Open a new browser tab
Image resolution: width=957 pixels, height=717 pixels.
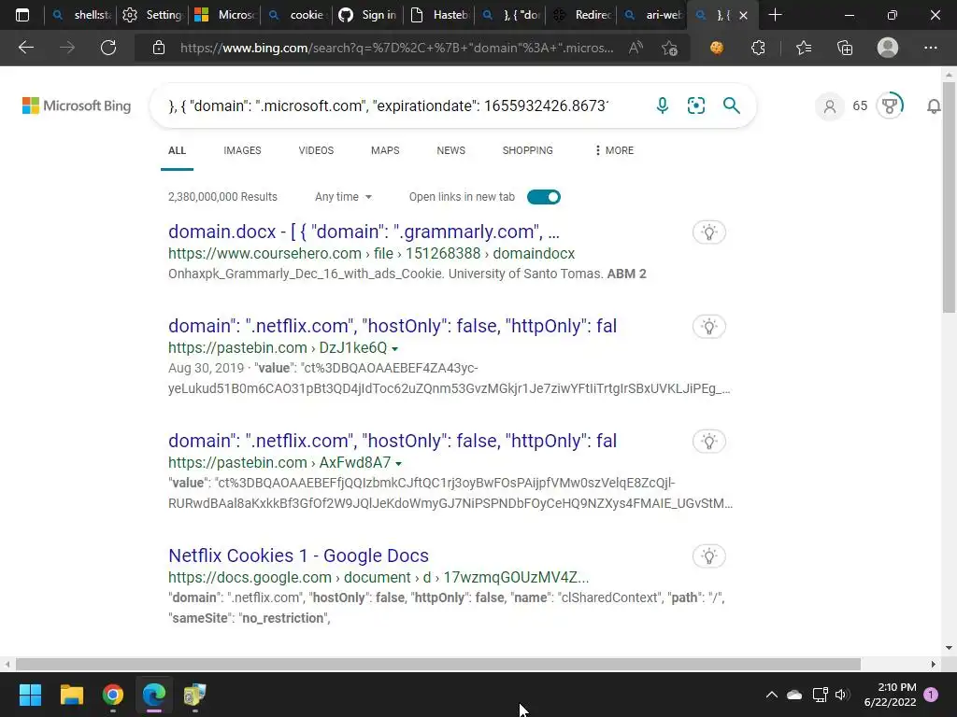click(775, 15)
